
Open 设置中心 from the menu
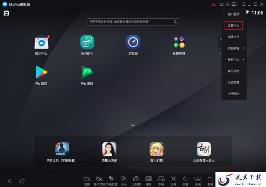point(234,25)
